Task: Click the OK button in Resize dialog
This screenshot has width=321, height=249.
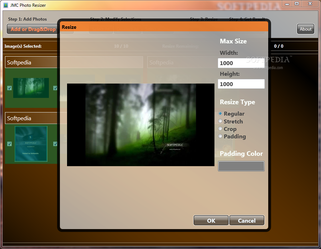Action: [211, 221]
